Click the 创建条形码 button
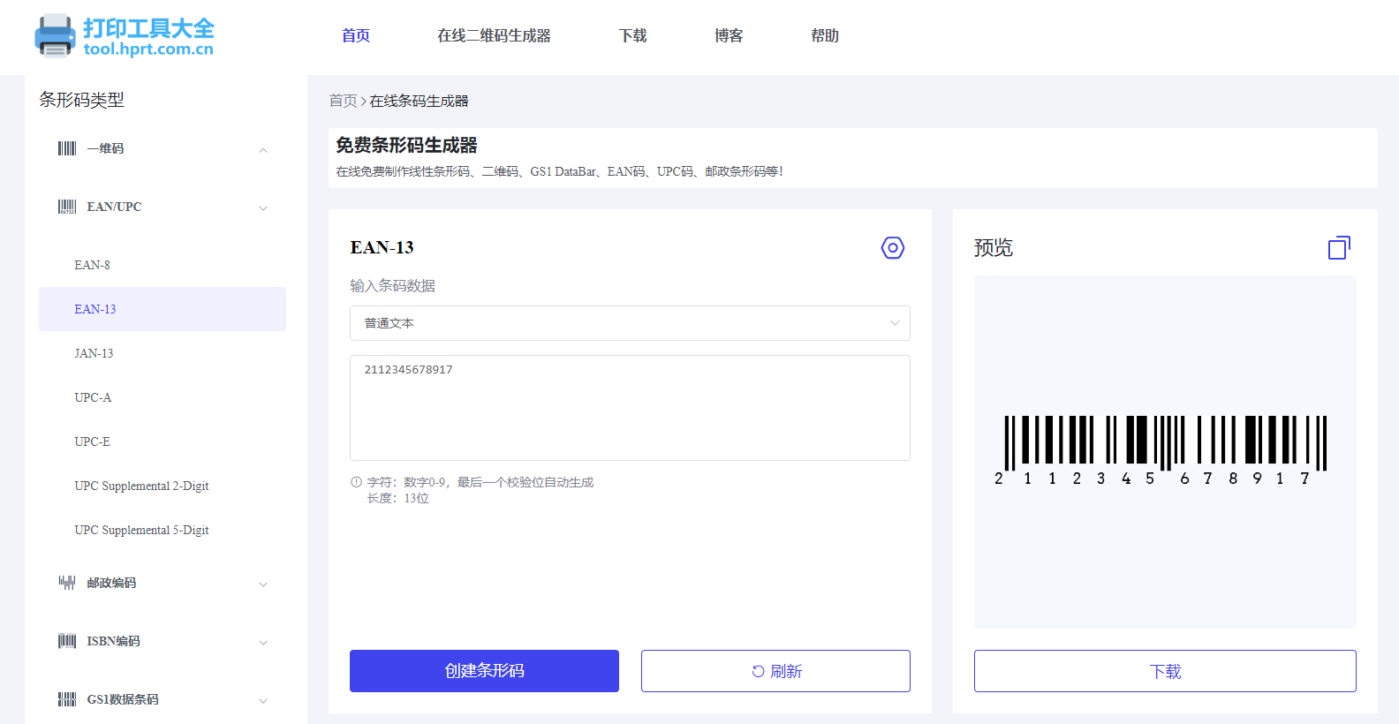 (484, 671)
